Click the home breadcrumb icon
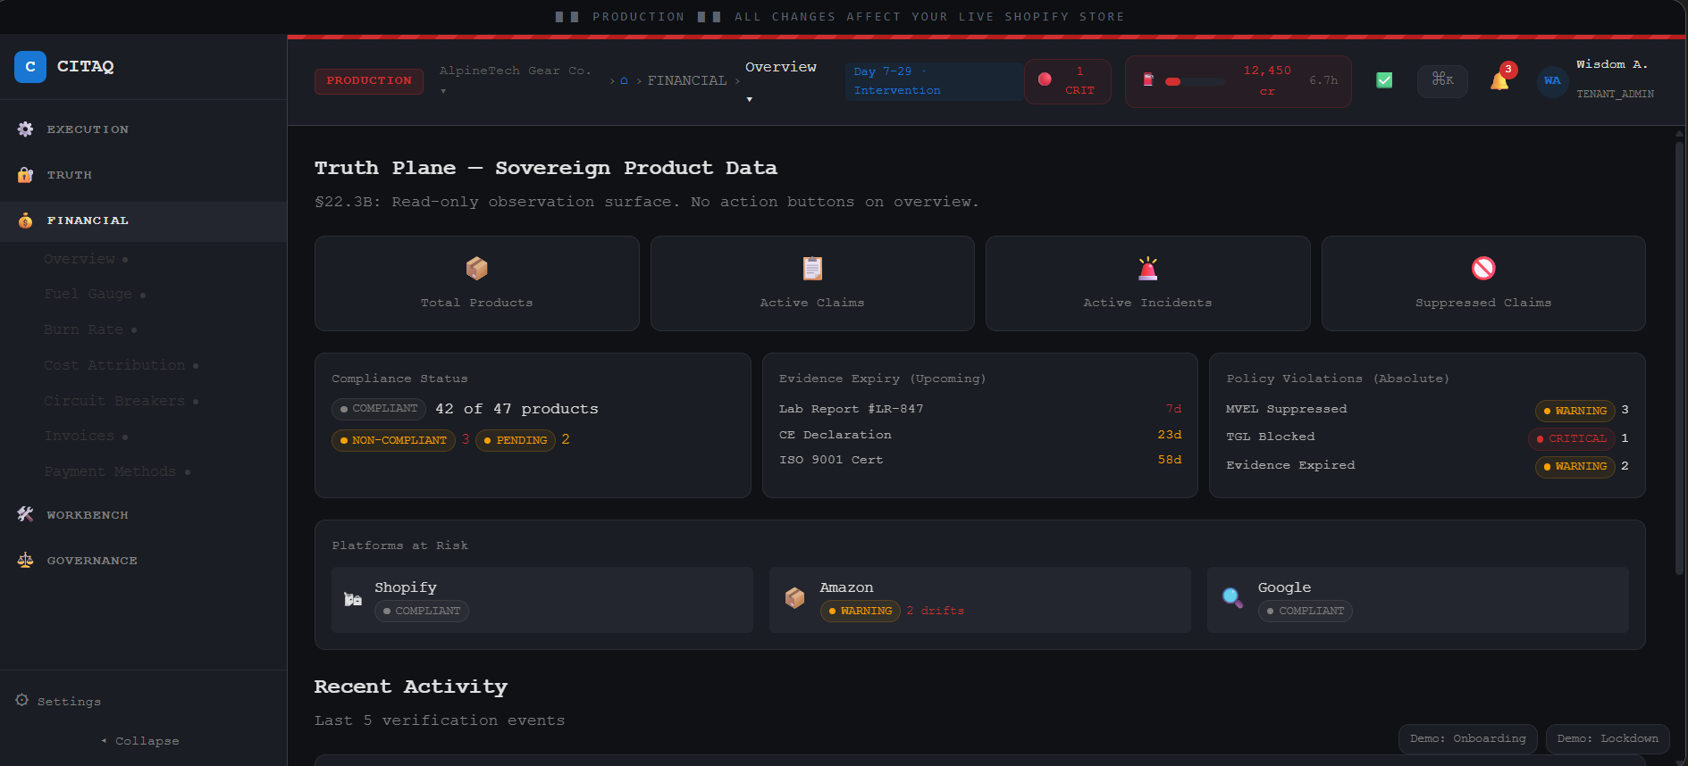Screen dimensions: 1688x766 click(624, 80)
